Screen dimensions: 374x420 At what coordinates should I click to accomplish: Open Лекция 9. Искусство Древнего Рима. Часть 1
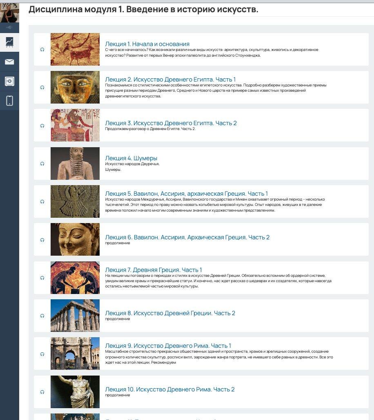click(x=168, y=346)
